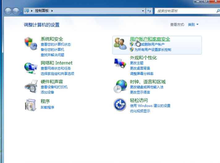The height and width of the screenshot is (163, 220).
Task: Open 为所有用户设置家长控制 link
Action: pos(153,50)
